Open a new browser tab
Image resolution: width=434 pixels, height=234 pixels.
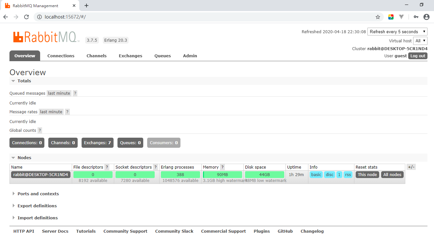86,6
